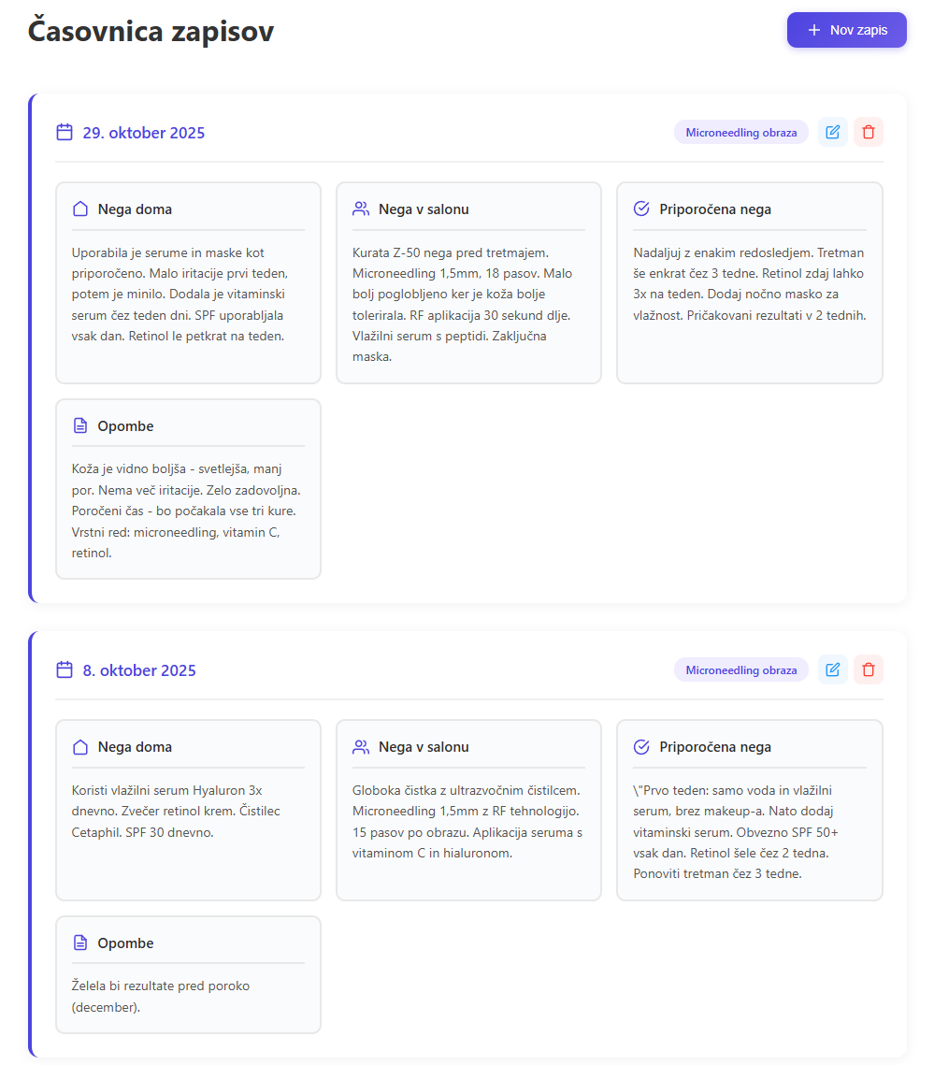Delete the 29. oktober 2025 entry
Viewport: 934px width, 1065px height.
(869, 132)
